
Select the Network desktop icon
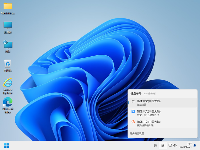8,46
